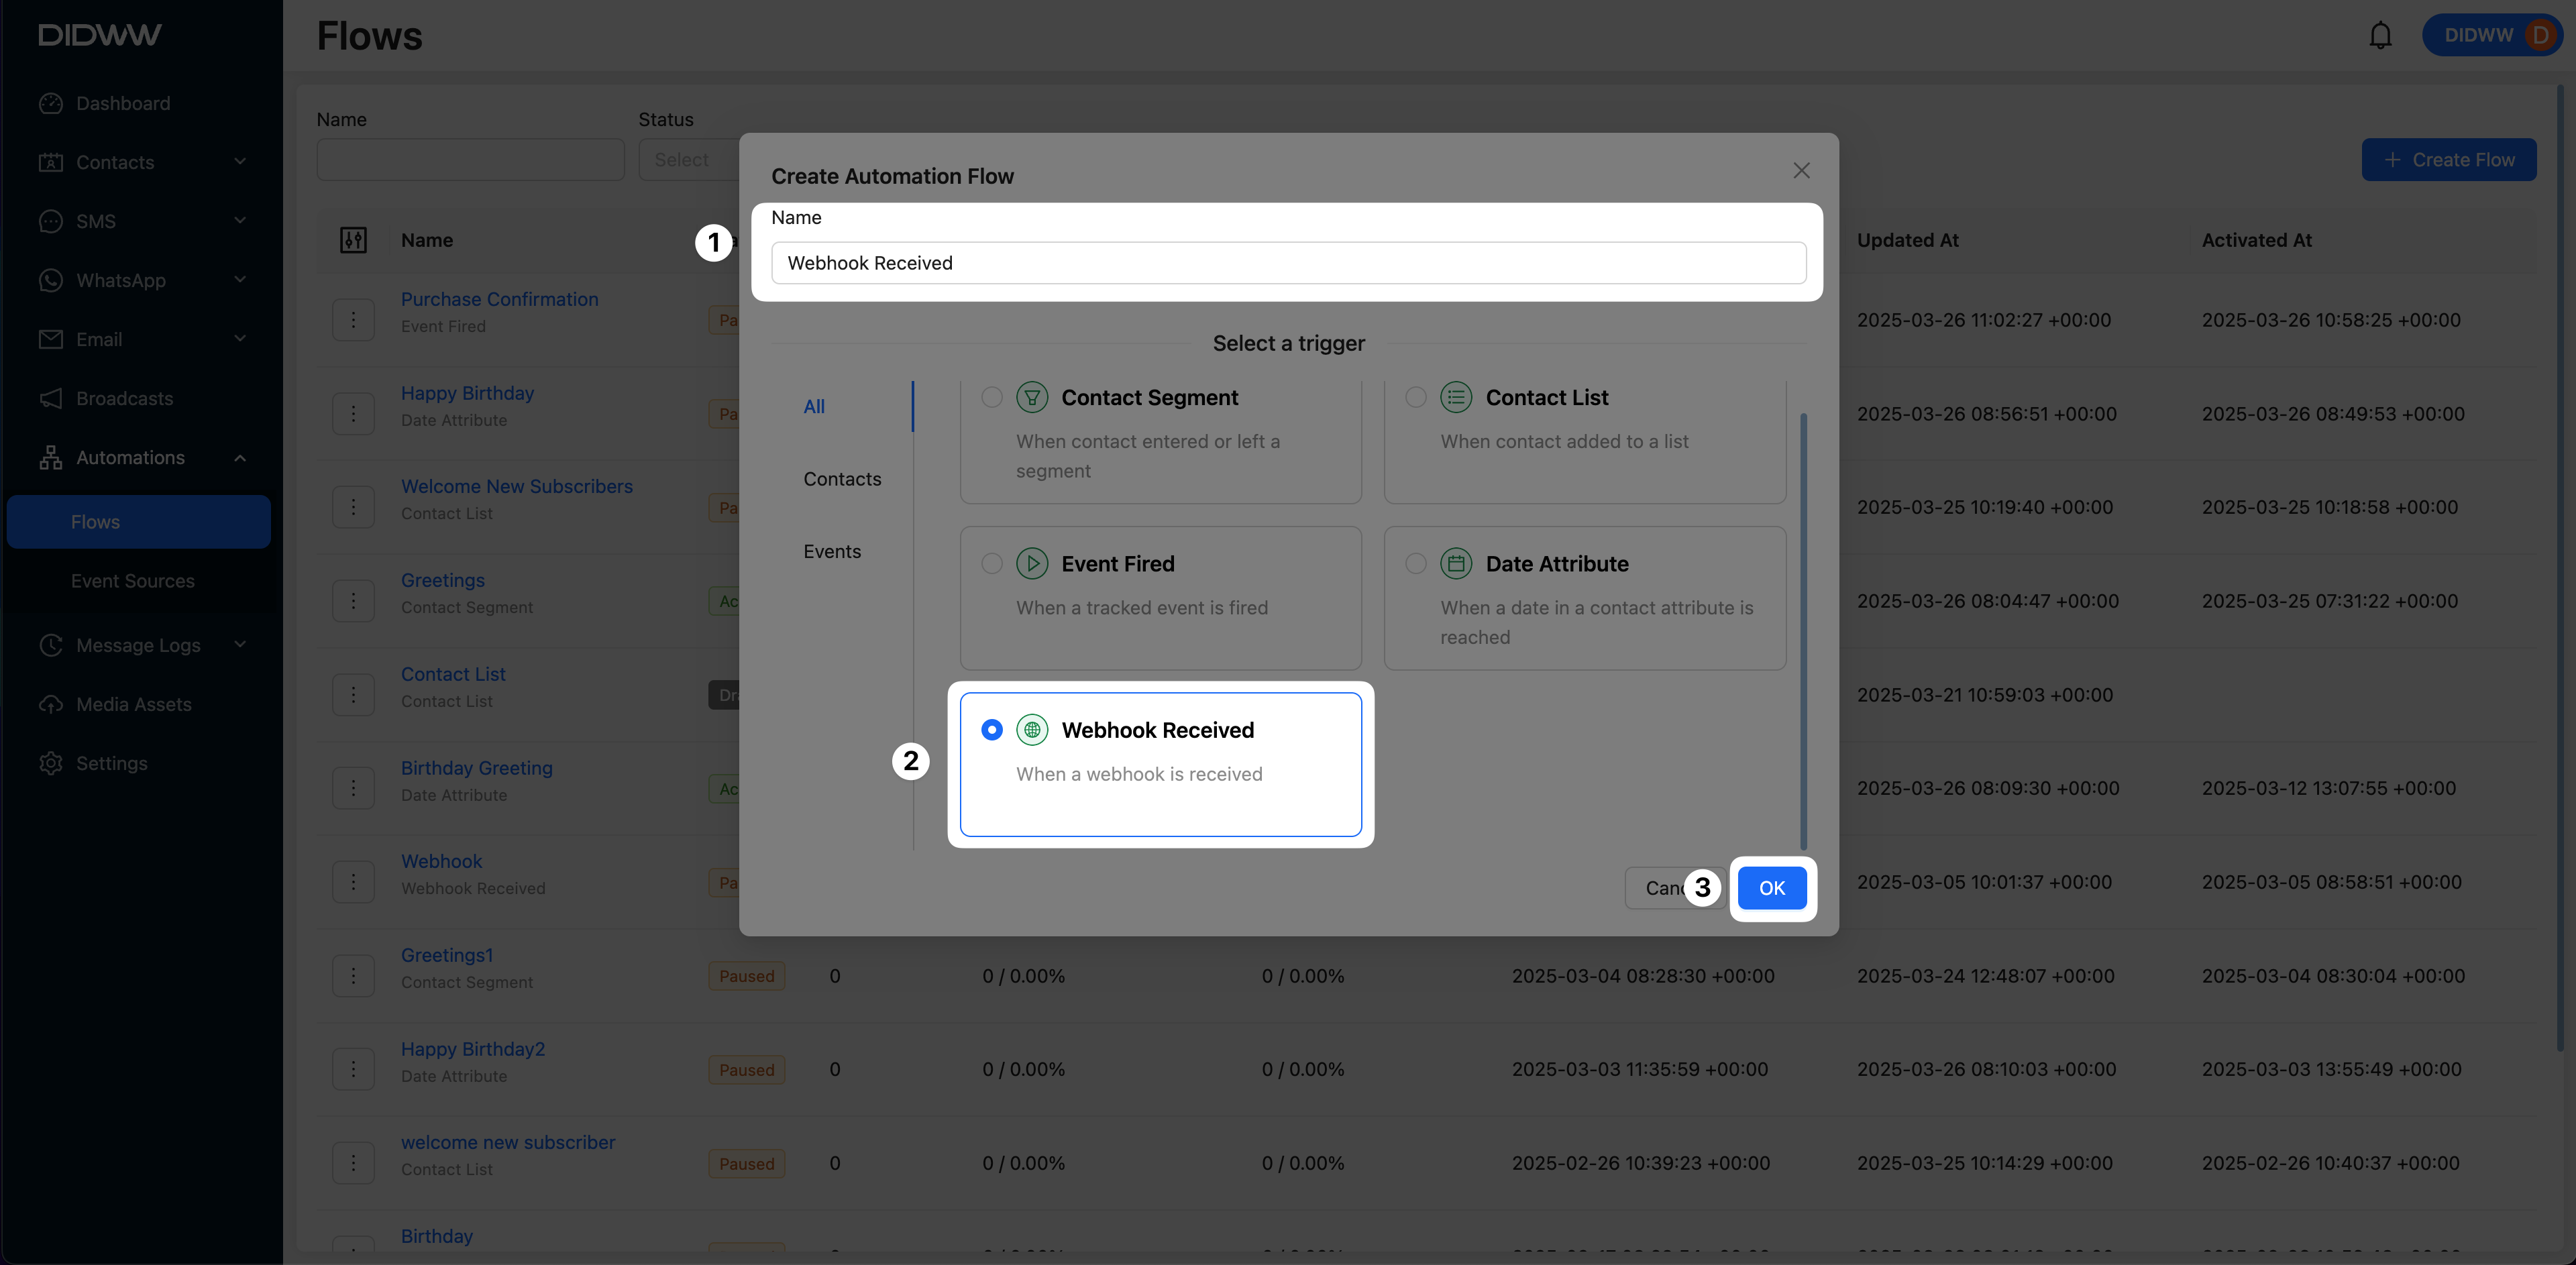Switch to the Contacts trigger tab
2576x1265 pixels.
[x=842, y=479]
